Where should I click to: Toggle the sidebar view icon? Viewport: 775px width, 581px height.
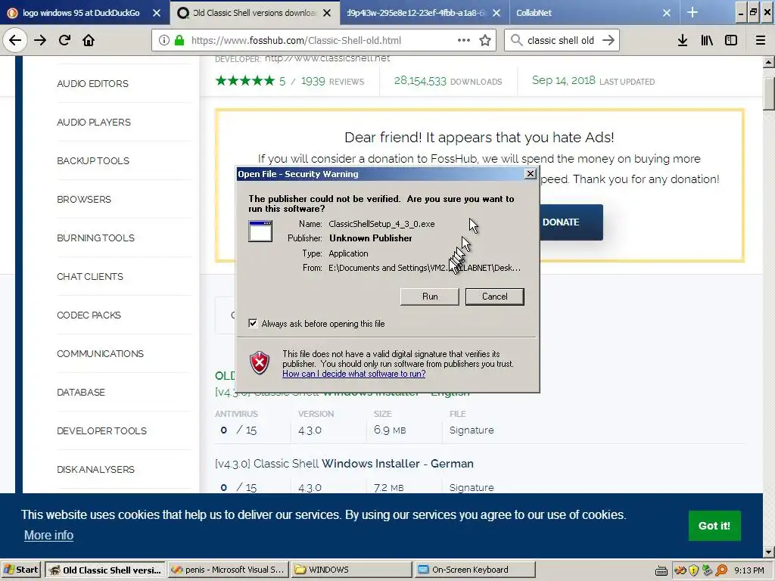pyautogui.click(x=731, y=41)
